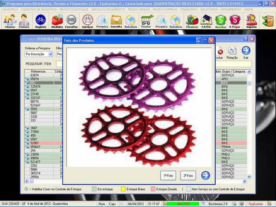Click Relatório icon next to Consulta
This screenshot has height=207, width=276.
[131, 21]
